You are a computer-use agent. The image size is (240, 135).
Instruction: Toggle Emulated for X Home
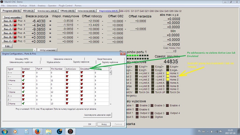coord(81,80)
